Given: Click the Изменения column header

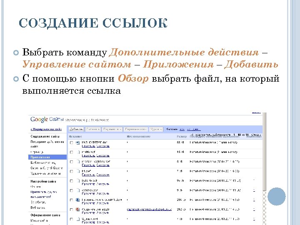Looking at the screenshot, I should [254, 136].
